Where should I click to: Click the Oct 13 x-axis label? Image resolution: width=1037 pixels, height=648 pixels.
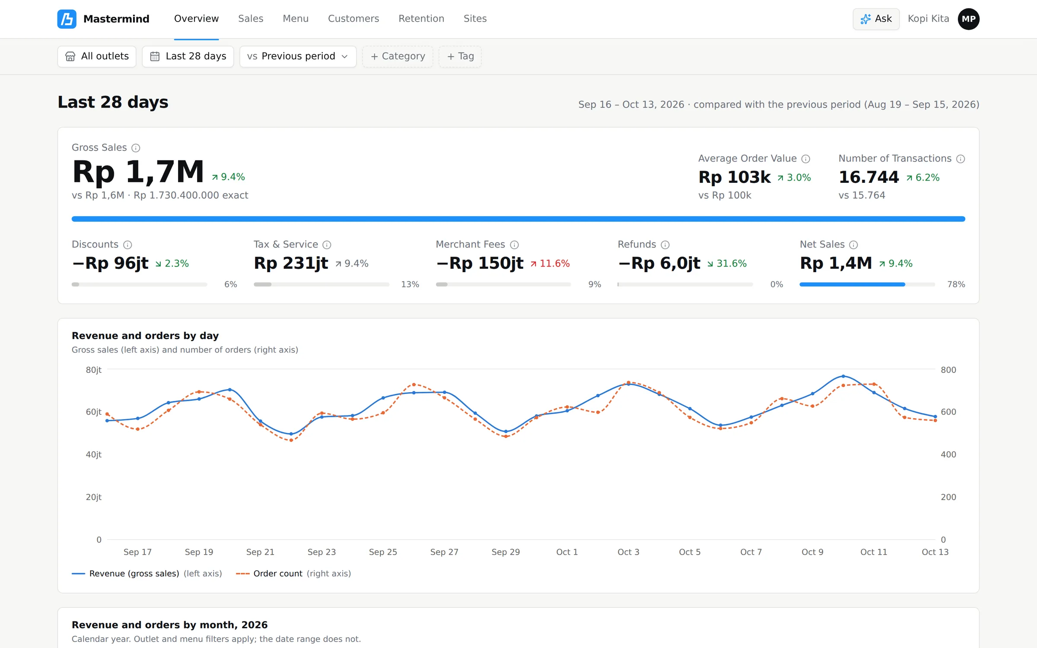935,552
